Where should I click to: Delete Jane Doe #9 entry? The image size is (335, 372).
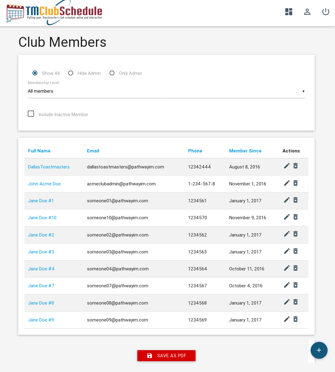point(296,319)
